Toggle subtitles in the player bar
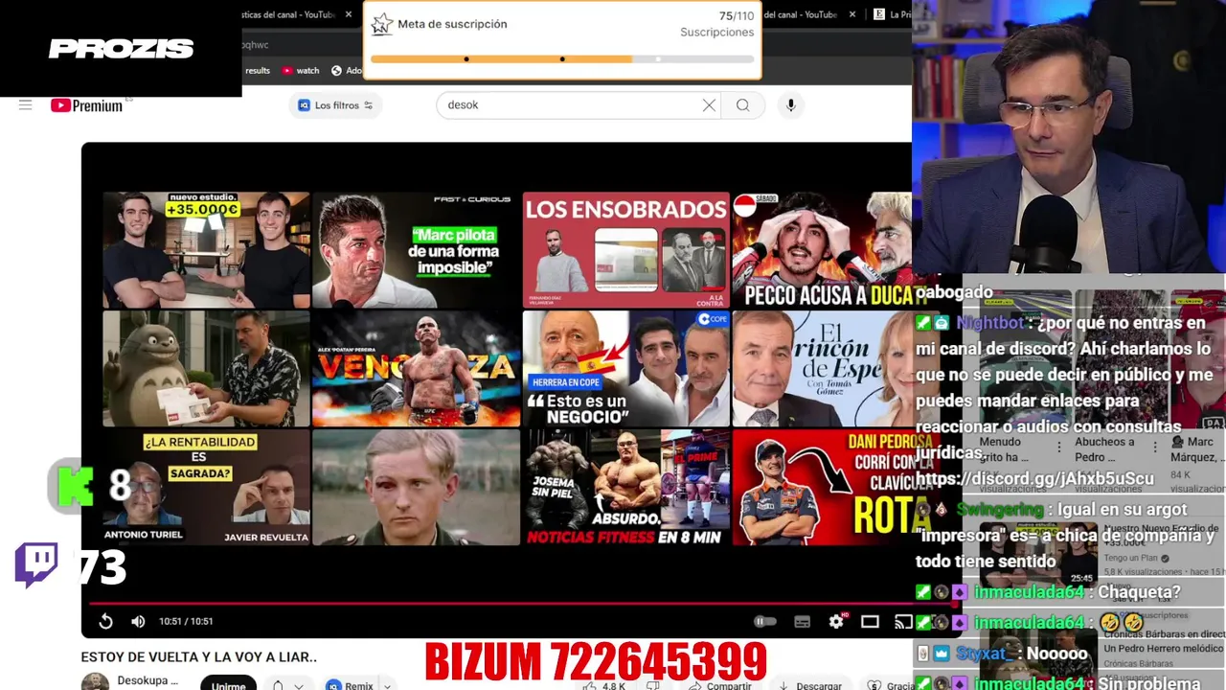This screenshot has width=1226, height=690. click(x=803, y=622)
